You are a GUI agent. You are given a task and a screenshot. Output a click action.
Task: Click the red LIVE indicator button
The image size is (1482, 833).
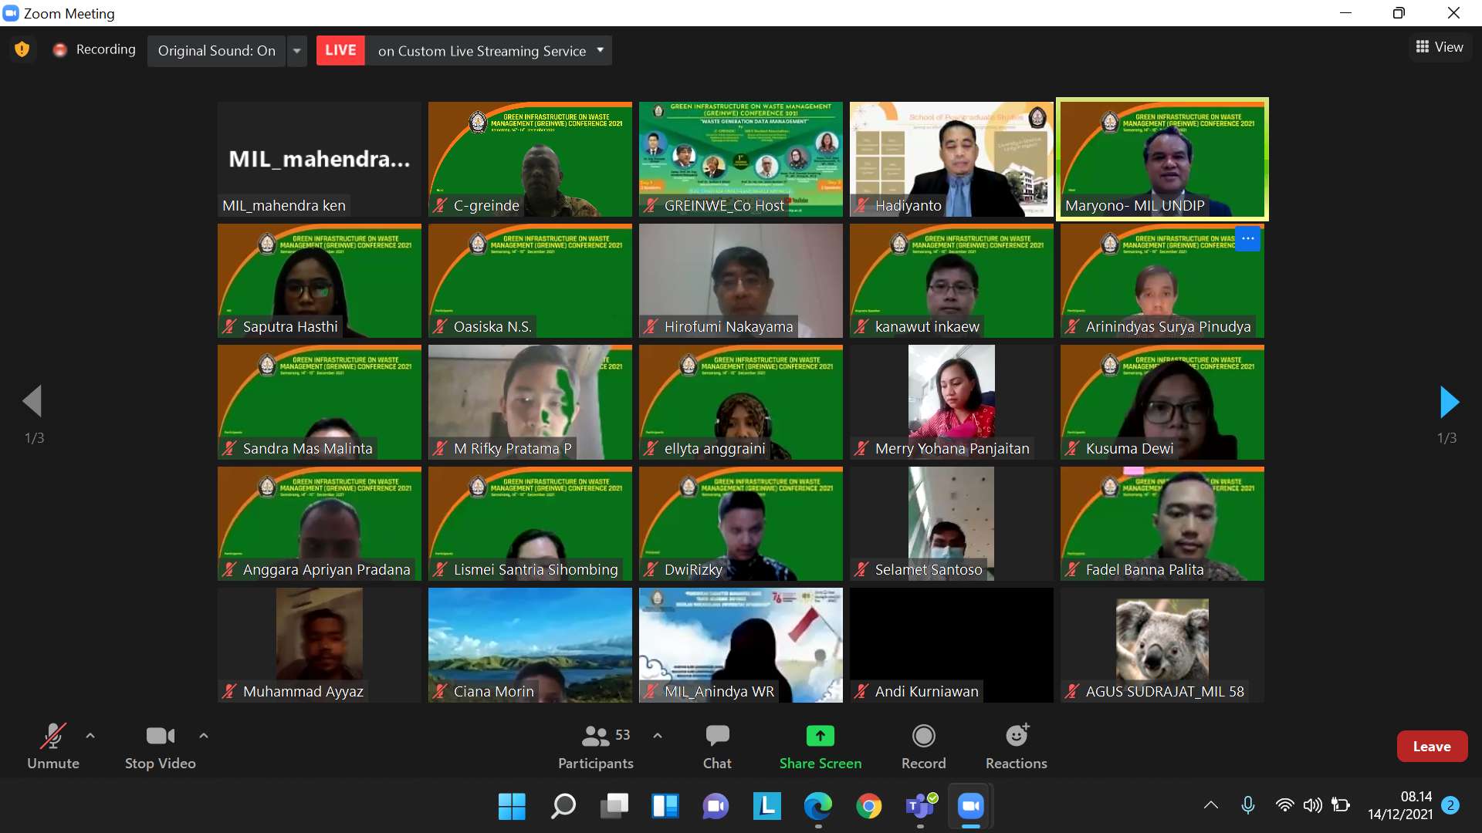pos(340,51)
